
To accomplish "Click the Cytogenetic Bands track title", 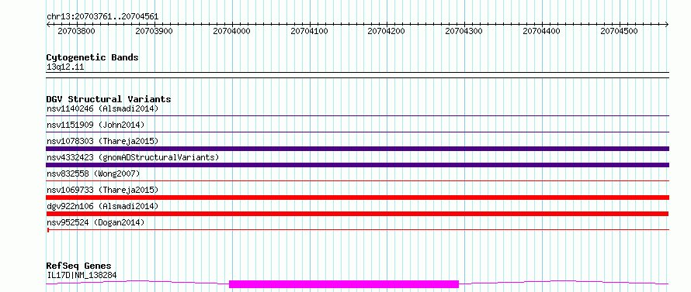I will 92,57.
